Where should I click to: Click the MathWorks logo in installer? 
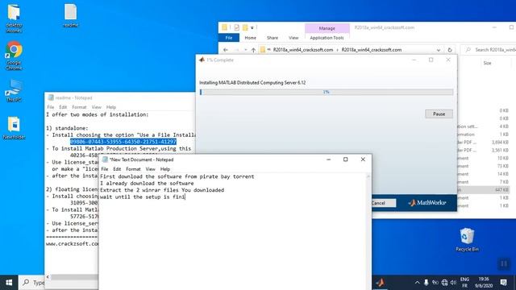pos(427,203)
